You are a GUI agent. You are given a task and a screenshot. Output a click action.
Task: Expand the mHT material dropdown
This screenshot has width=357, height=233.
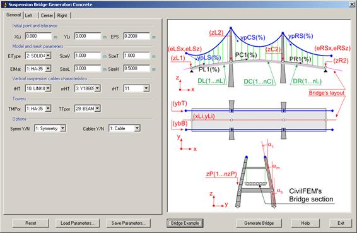pos(97,88)
